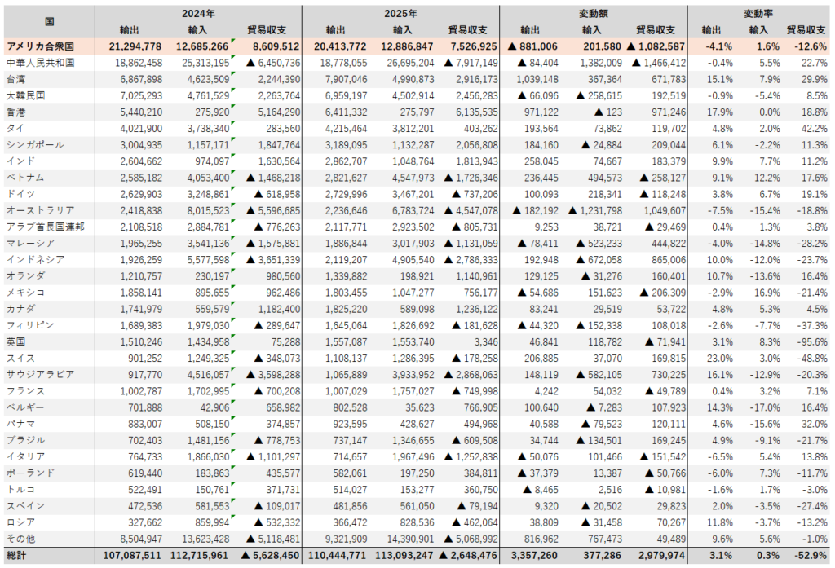Select the 変動率 header cell
The height and width of the screenshot is (568, 835).
(758, 14)
